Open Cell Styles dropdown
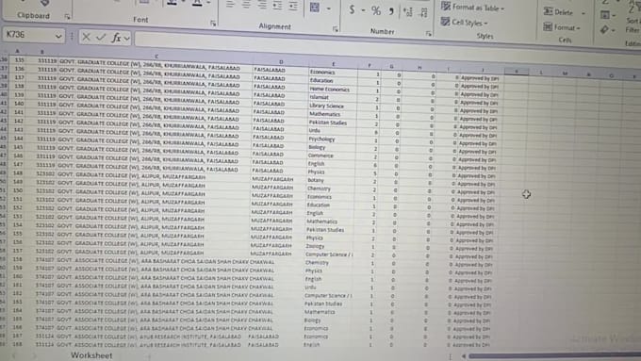The height and width of the screenshot is (361, 641). [465, 22]
